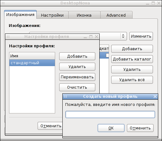
Task: Open the DesktopNova window menu icon
Action: 3,3
